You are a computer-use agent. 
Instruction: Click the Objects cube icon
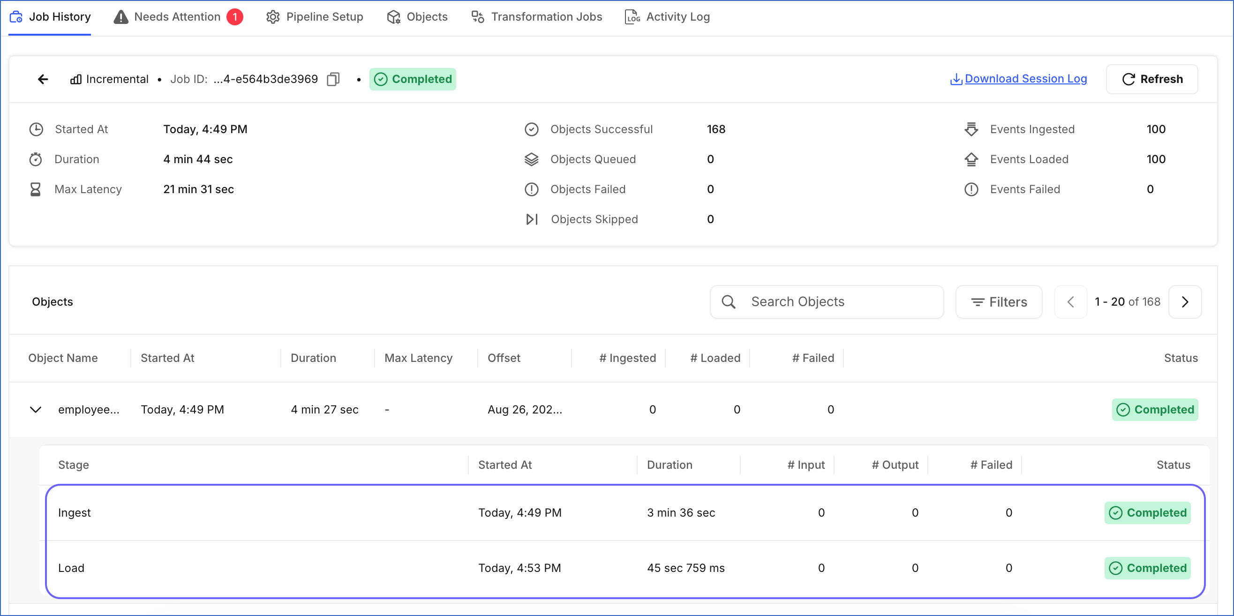point(394,17)
